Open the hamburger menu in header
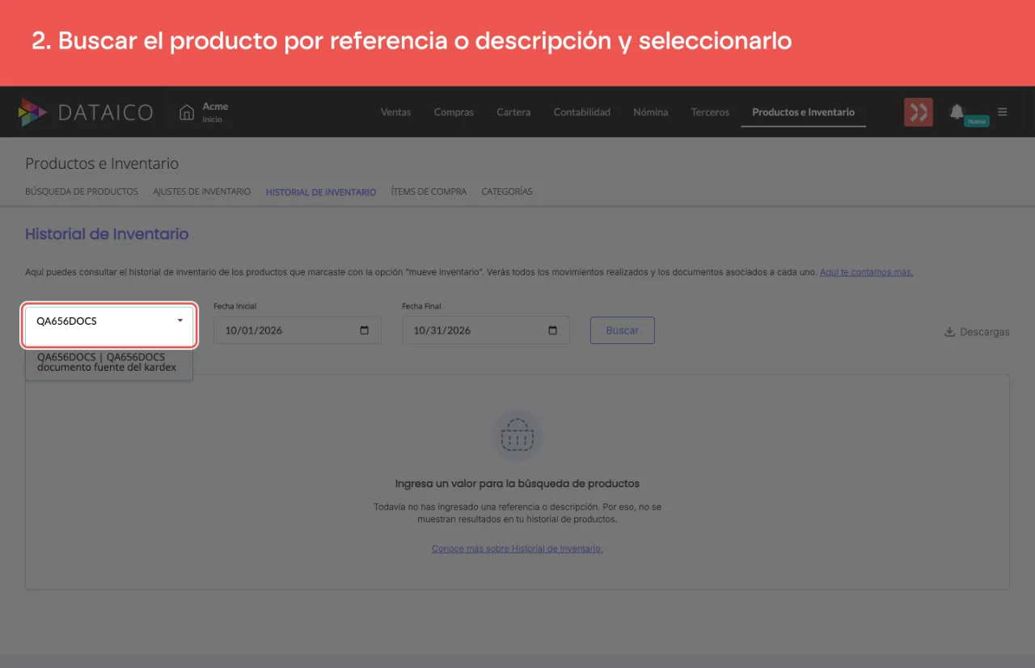 (x=1003, y=112)
